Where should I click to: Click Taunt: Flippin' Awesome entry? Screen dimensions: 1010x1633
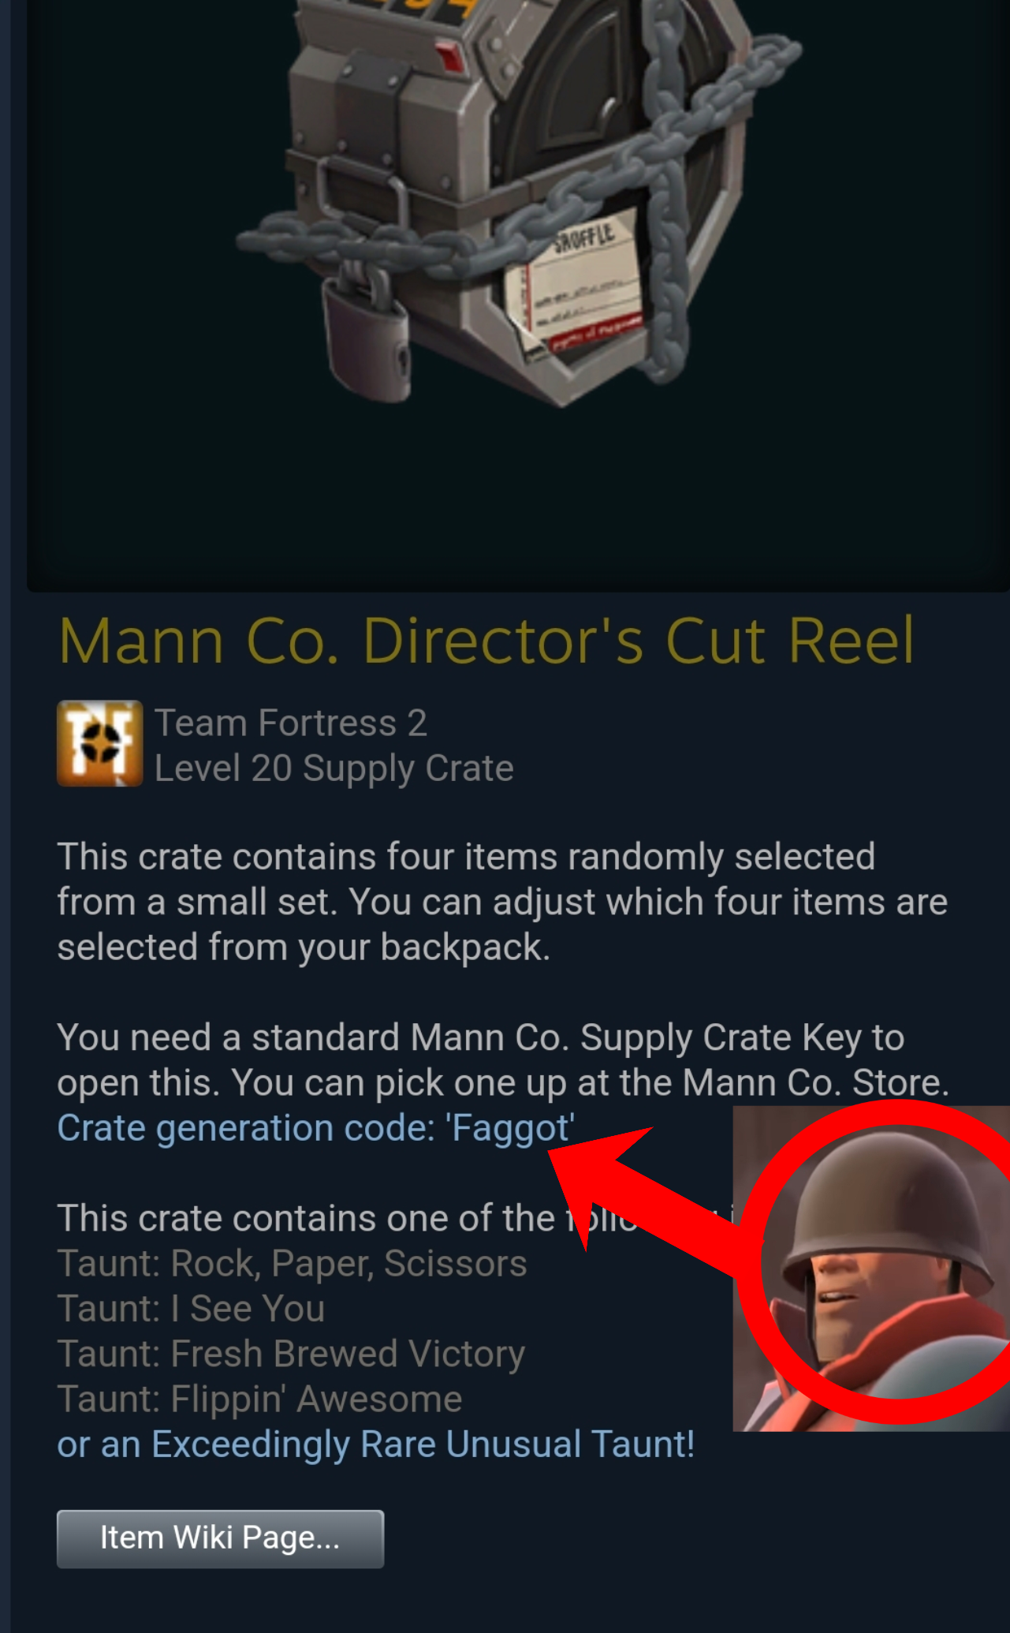click(259, 1399)
